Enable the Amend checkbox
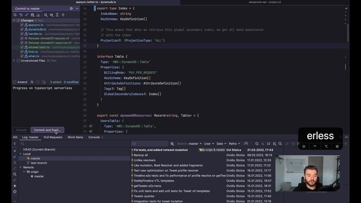The image size is (361, 203). pos(15,82)
